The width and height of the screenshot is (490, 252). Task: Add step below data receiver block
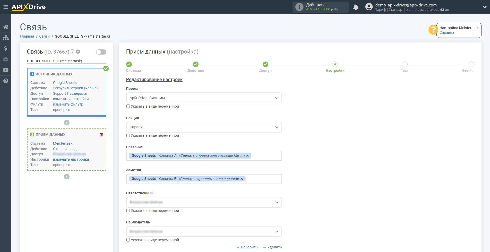click(67, 177)
